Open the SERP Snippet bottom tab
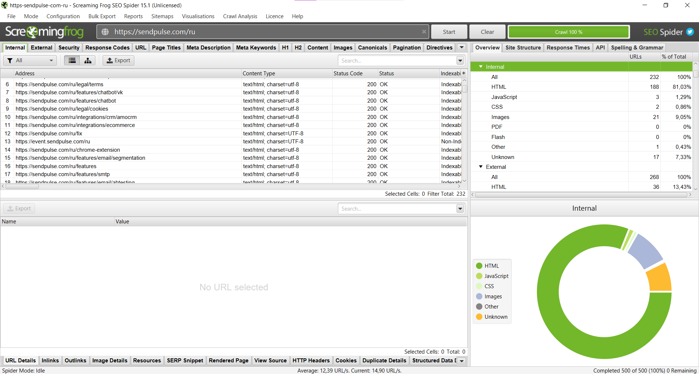Screen dimensions: 699x374 (185, 361)
